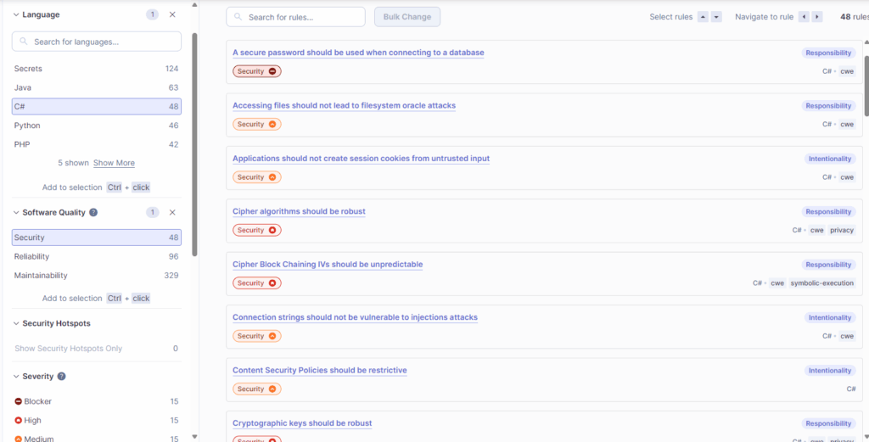Screen dimensions: 869x442
Task: Click Show More languages link
Action: 114,163
